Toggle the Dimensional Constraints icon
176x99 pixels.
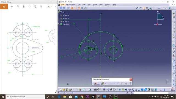click(x=75, y=8)
